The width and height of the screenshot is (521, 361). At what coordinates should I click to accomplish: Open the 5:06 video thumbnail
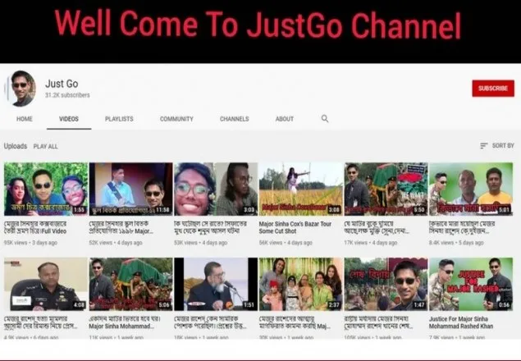coord(131,284)
